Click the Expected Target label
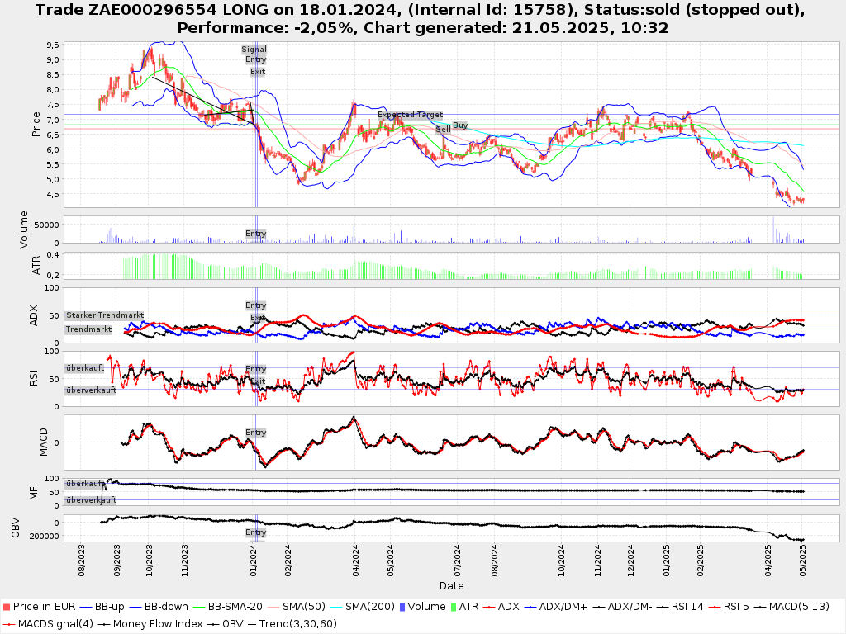 tap(410, 115)
